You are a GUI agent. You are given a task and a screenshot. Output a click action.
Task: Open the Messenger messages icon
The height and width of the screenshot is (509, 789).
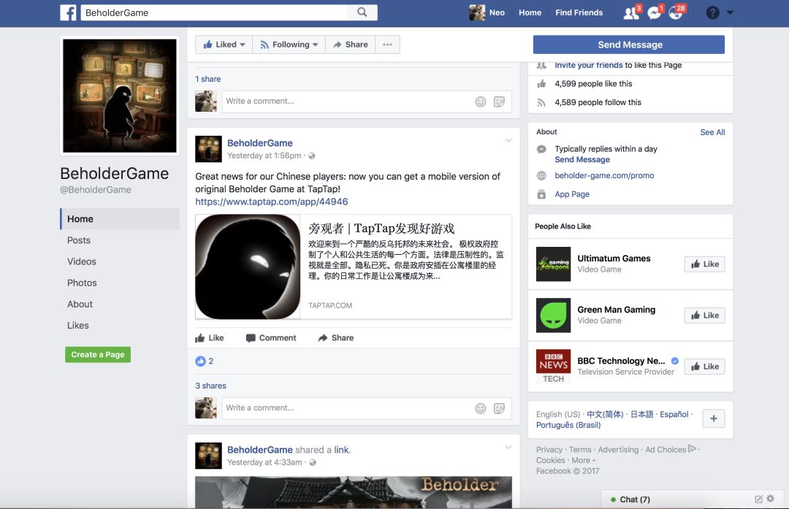point(654,12)
